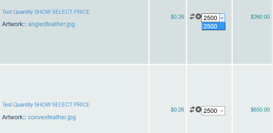Click the $650.00 row total

[260, 110]
